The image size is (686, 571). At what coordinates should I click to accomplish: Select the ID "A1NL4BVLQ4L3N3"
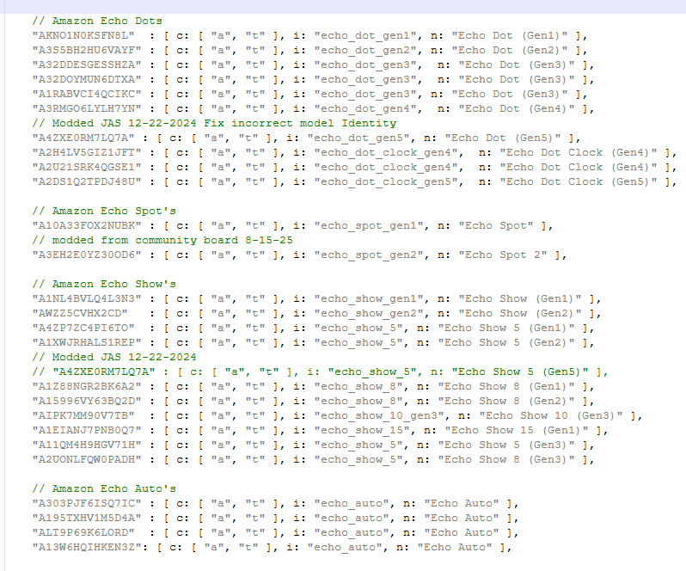tap(87, 299)
